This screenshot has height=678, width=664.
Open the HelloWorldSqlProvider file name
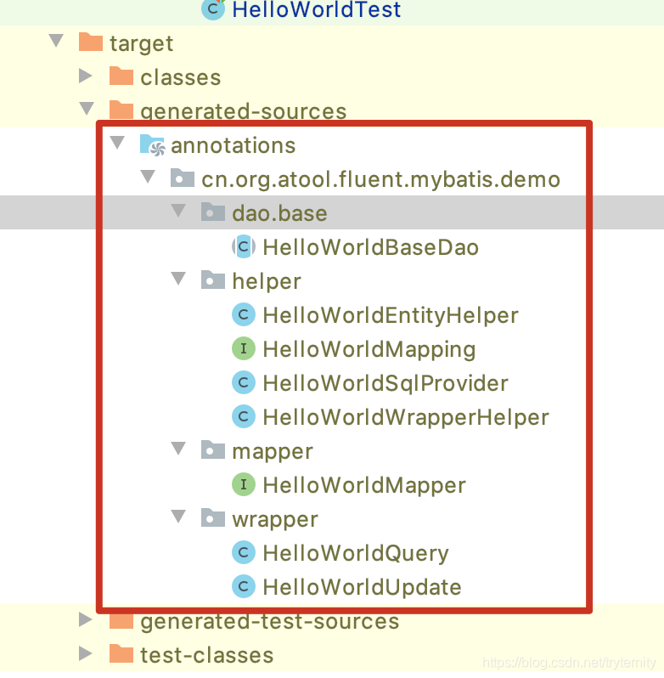tap(385, 383)
